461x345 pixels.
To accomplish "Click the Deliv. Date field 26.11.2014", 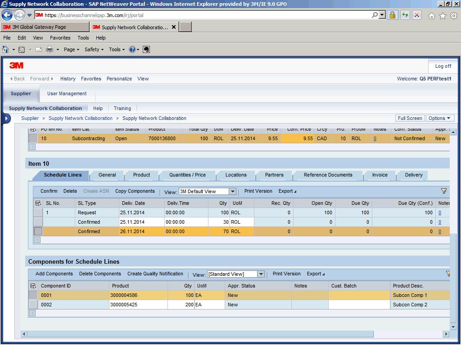I will click(141, 231).
